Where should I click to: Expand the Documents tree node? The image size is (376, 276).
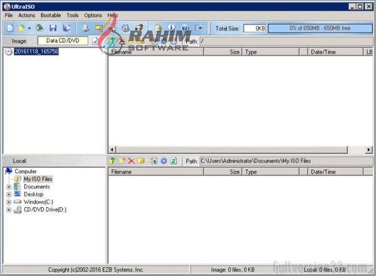(x=9, y=187)
